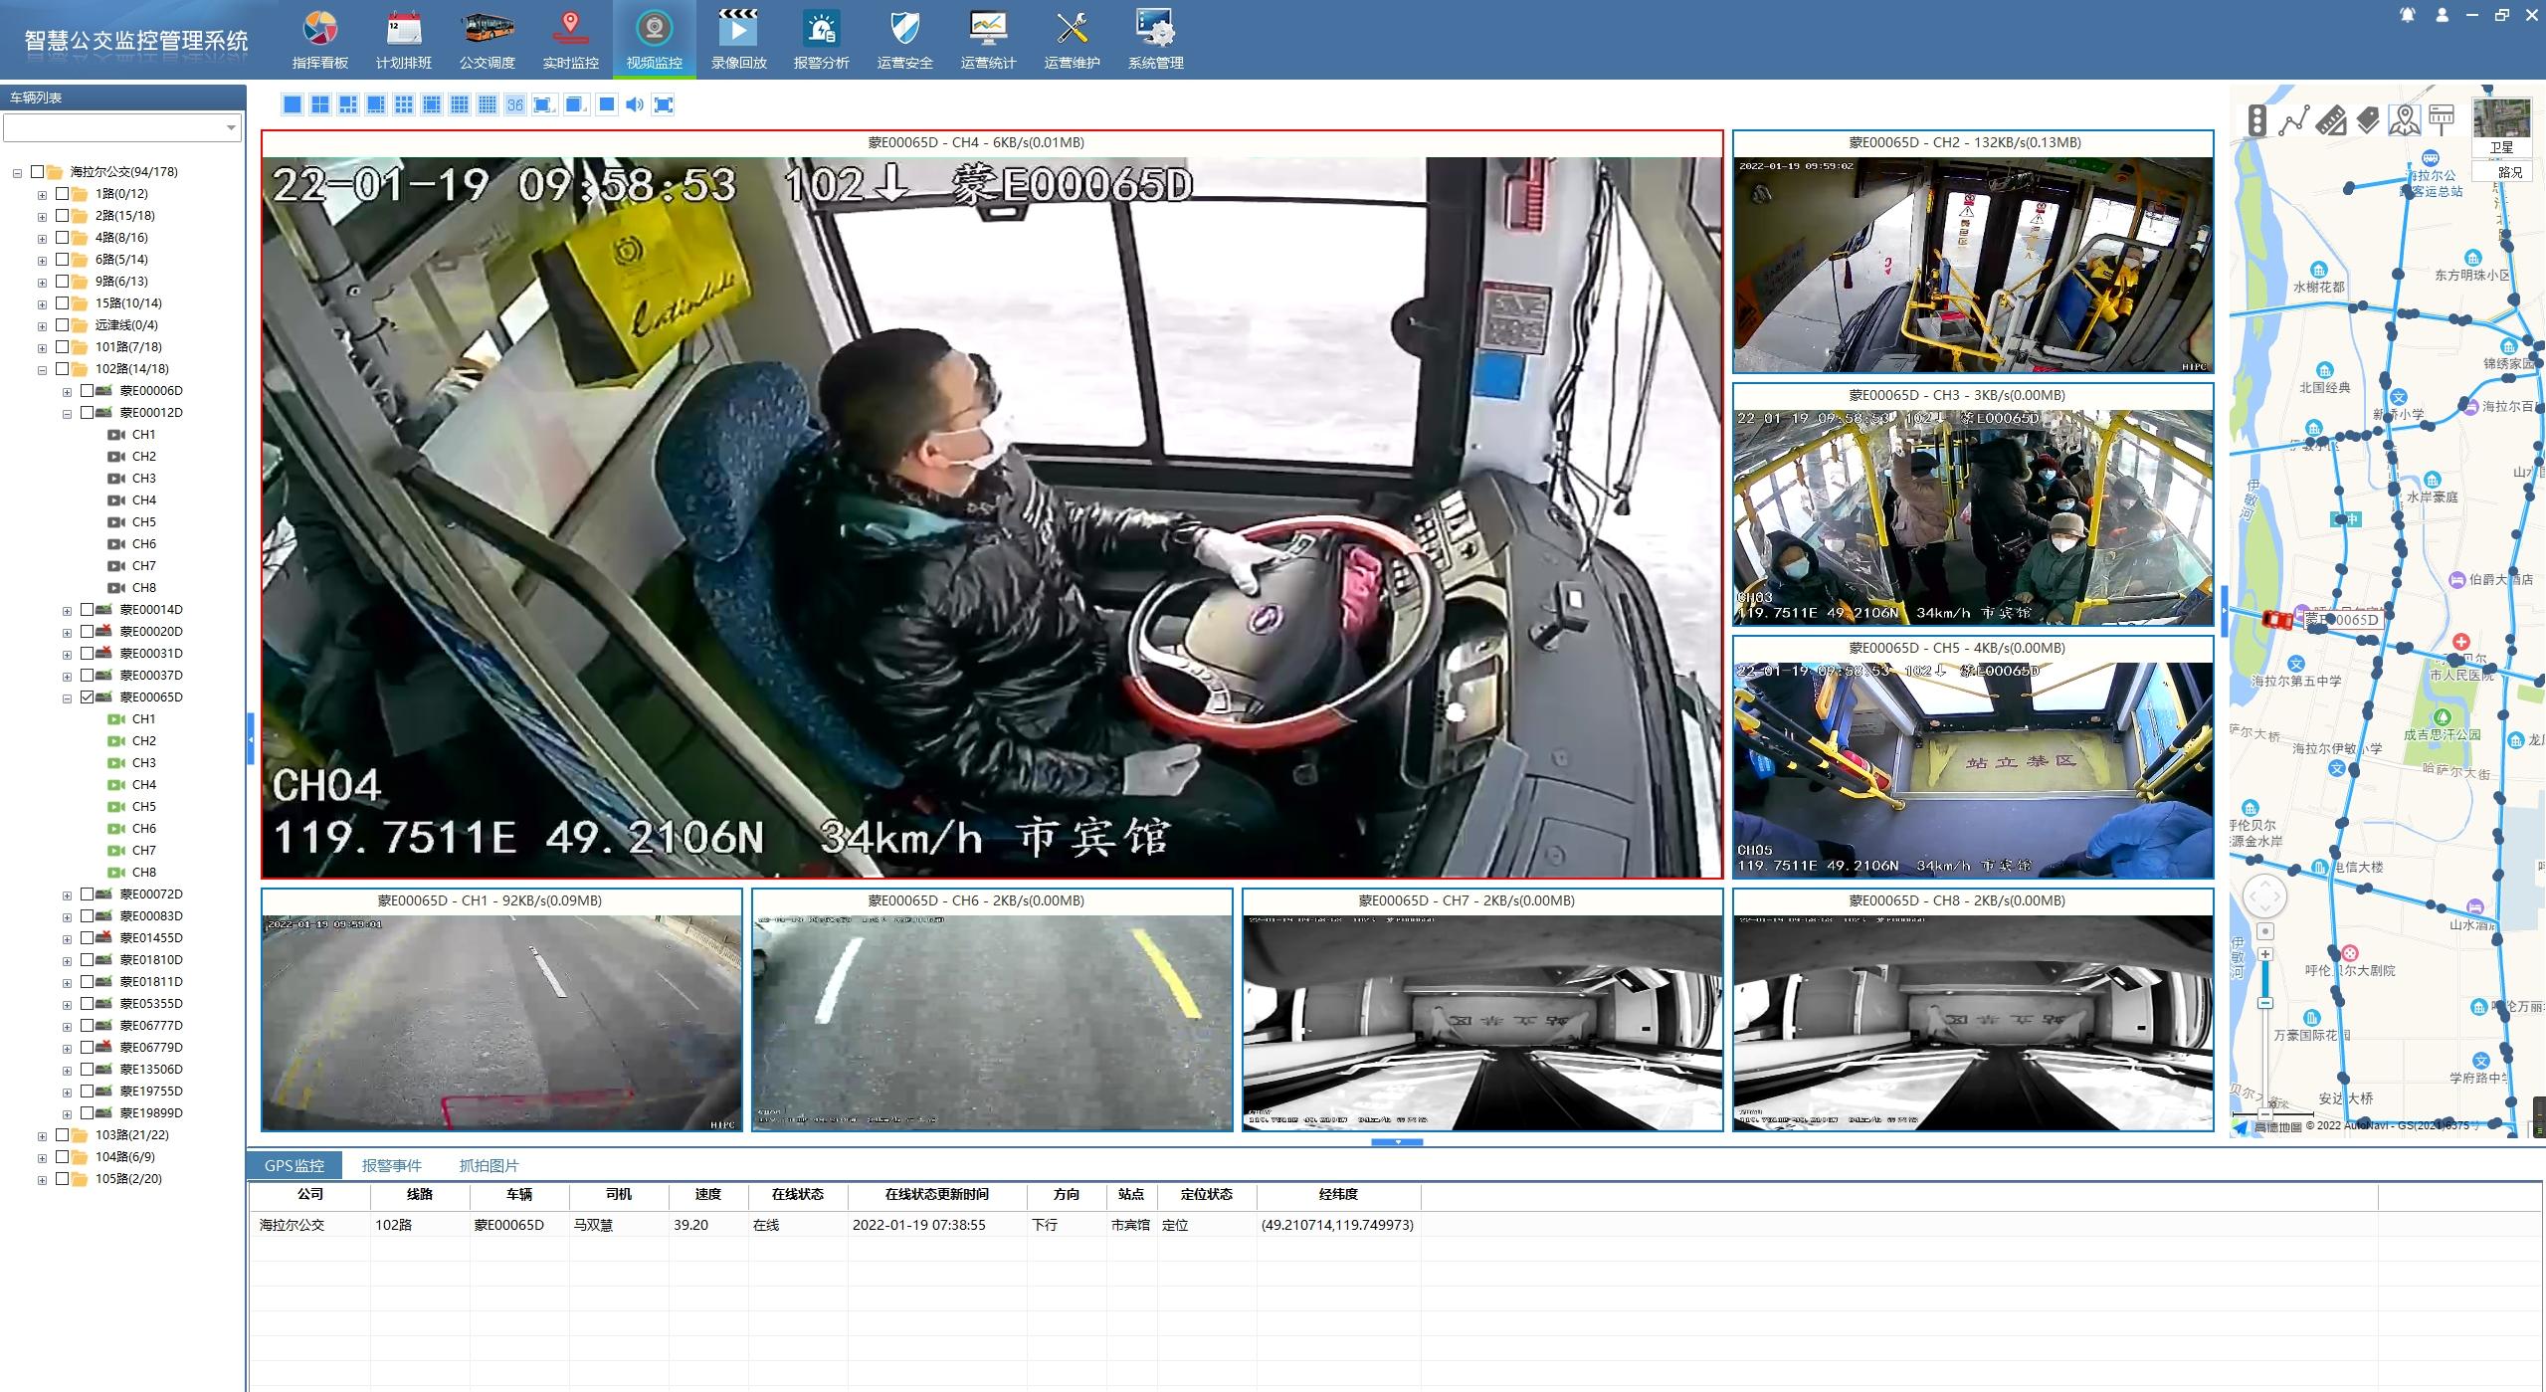
Task: Switch to single-window video layout
Action: tap(292, 104)
